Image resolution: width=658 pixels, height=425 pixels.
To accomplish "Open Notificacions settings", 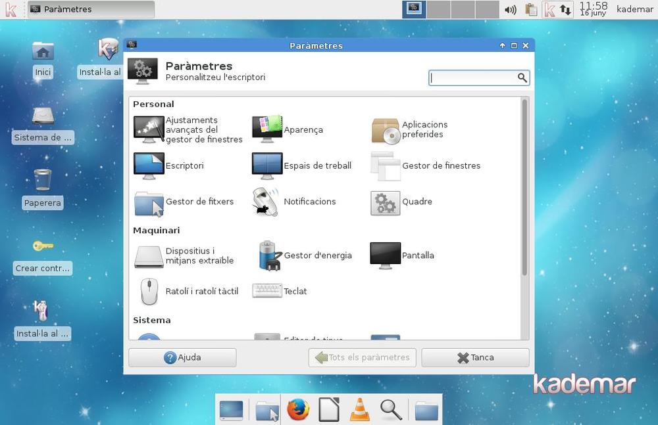I will [x=267, y=202].
